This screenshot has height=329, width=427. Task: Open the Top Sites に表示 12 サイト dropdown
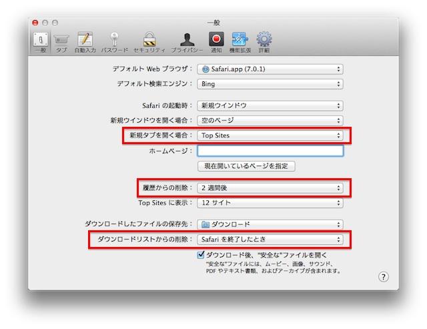click(270, 203)
